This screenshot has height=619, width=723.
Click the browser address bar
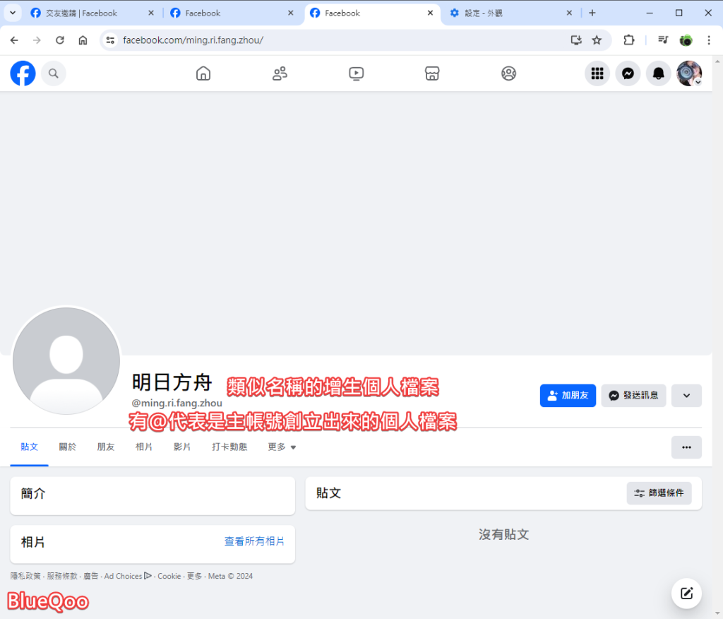339,40
